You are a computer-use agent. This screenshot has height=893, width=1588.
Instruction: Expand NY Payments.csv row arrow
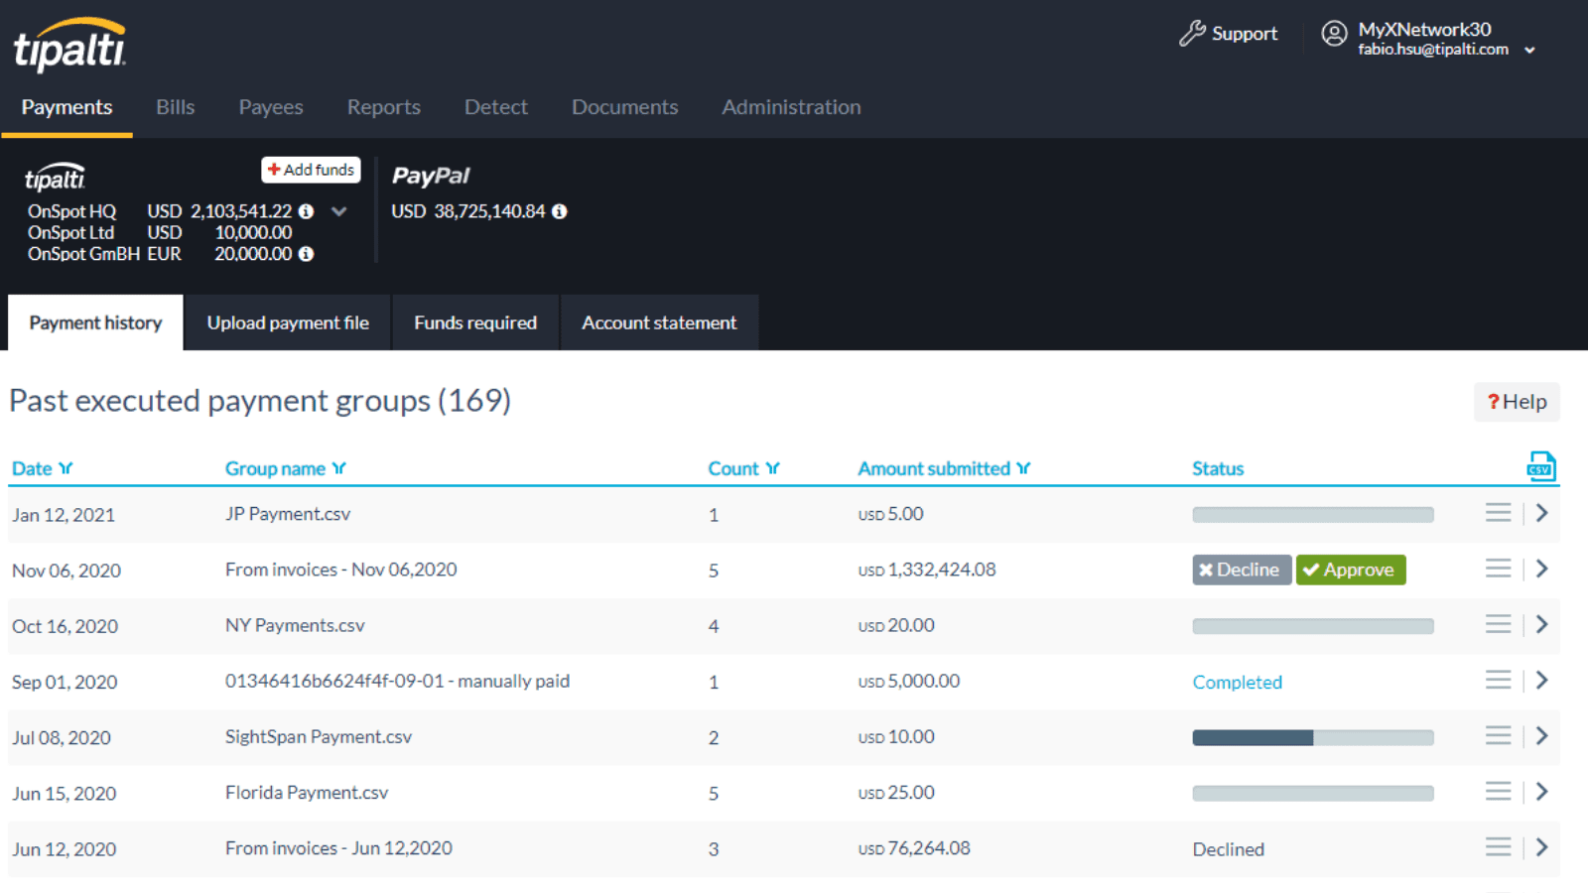click(x=1541, y=624)
